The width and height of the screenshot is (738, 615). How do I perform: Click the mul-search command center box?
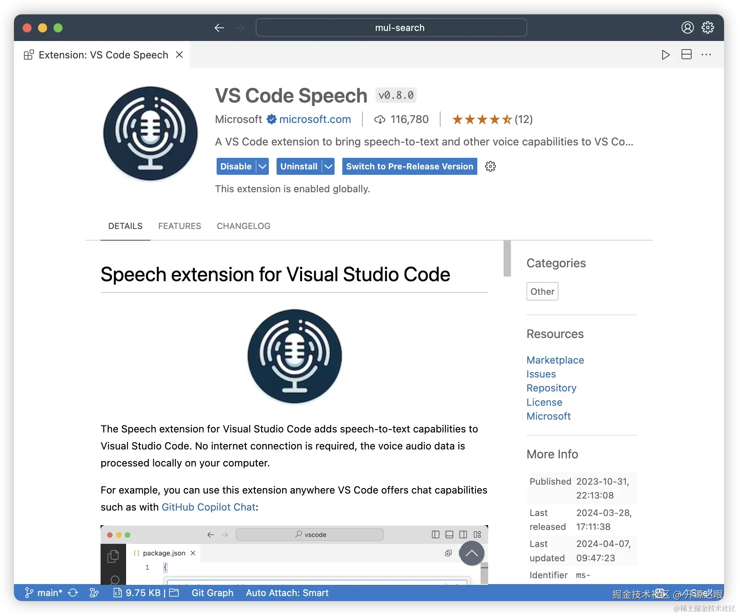(391, 27)
